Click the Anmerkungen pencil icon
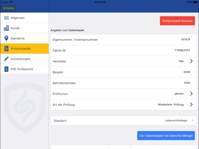The height and width of the screenshot is (149, 199). coord(6,59)
